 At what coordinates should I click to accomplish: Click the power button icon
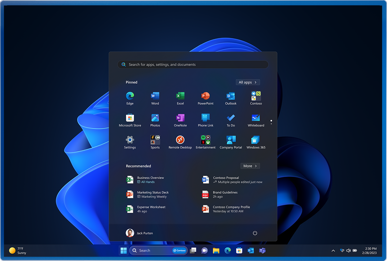(x=255, y=233)
